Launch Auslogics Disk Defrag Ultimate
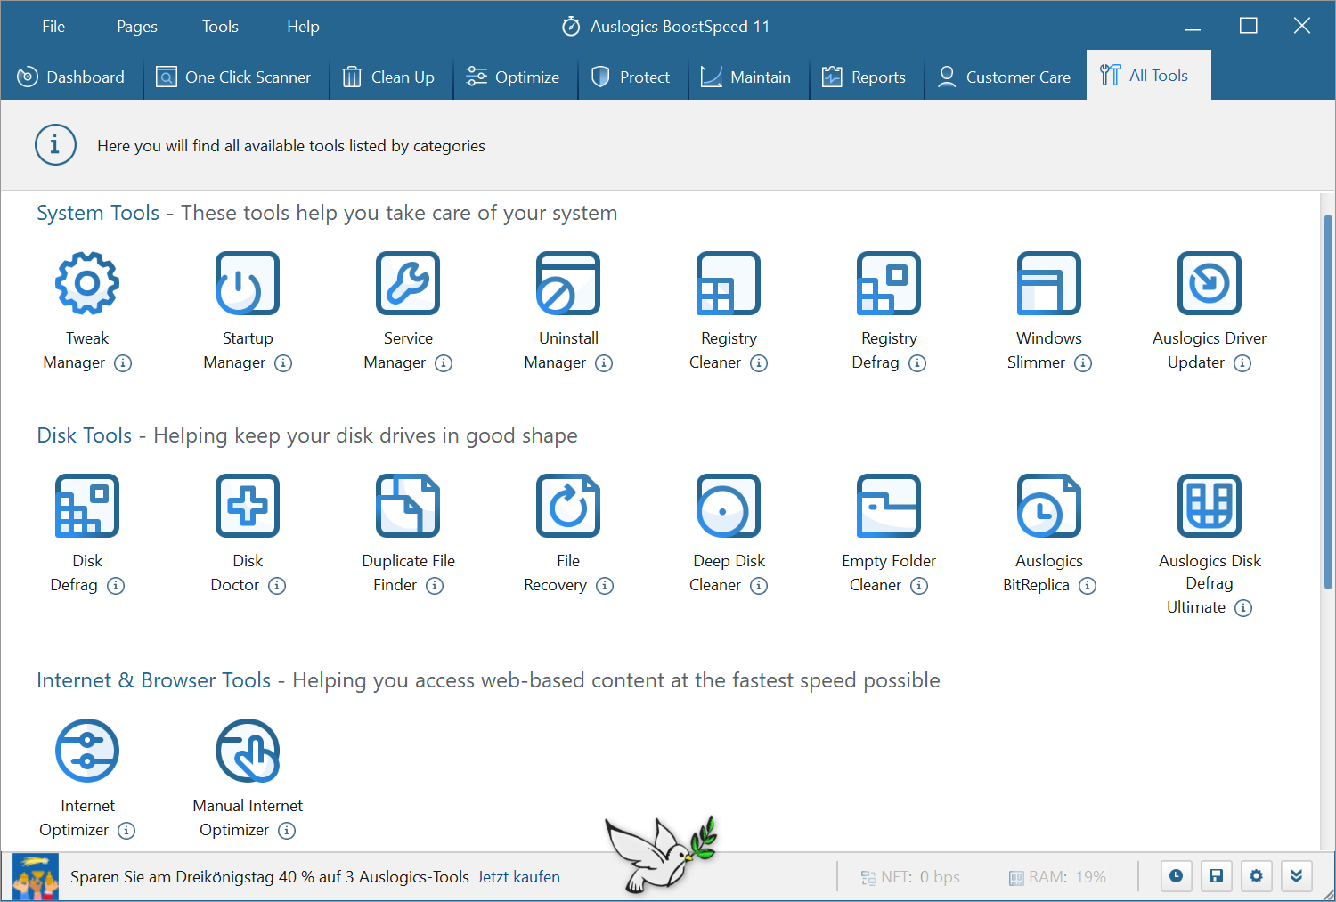The width and height of the screenshot is (1336, 902). pos(1210,506)
